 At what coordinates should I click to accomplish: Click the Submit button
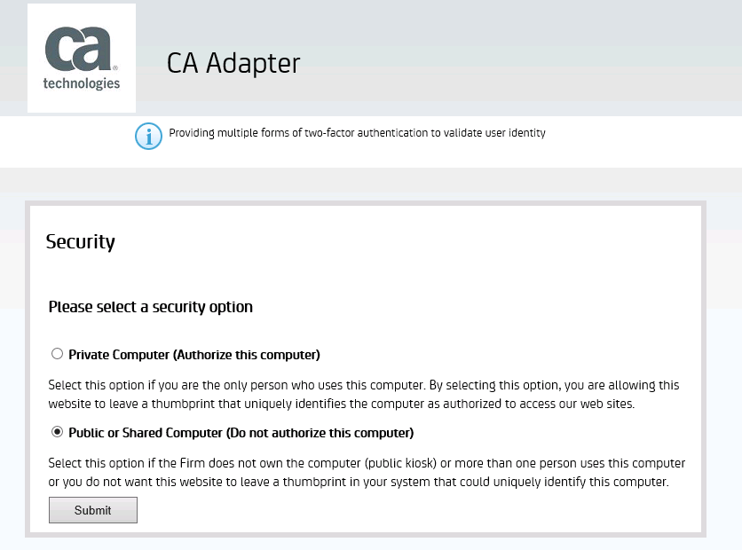click(92, 510)
